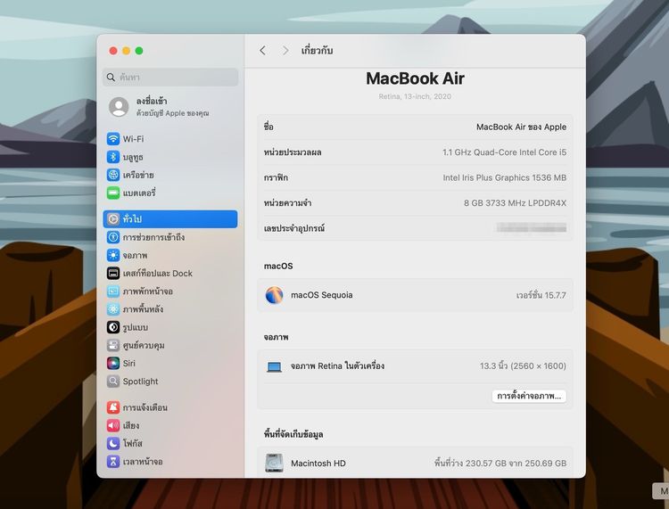The image size is (669, 509).
Task: Open Battery (แบตเตอรี่) icon
Action: tap(113, 193)
